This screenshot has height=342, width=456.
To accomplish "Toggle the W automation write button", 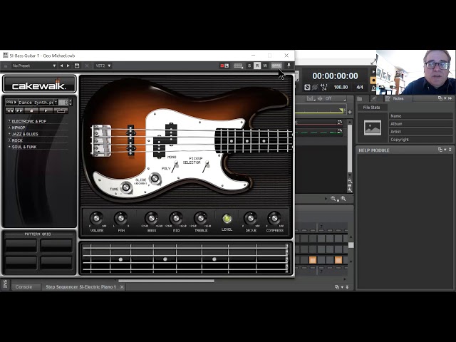I will click(265, 66).
